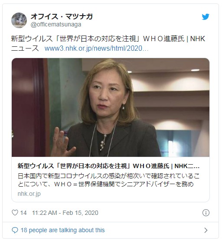
Task: Open the @officematsunaga handle
Action: [56, 25]
